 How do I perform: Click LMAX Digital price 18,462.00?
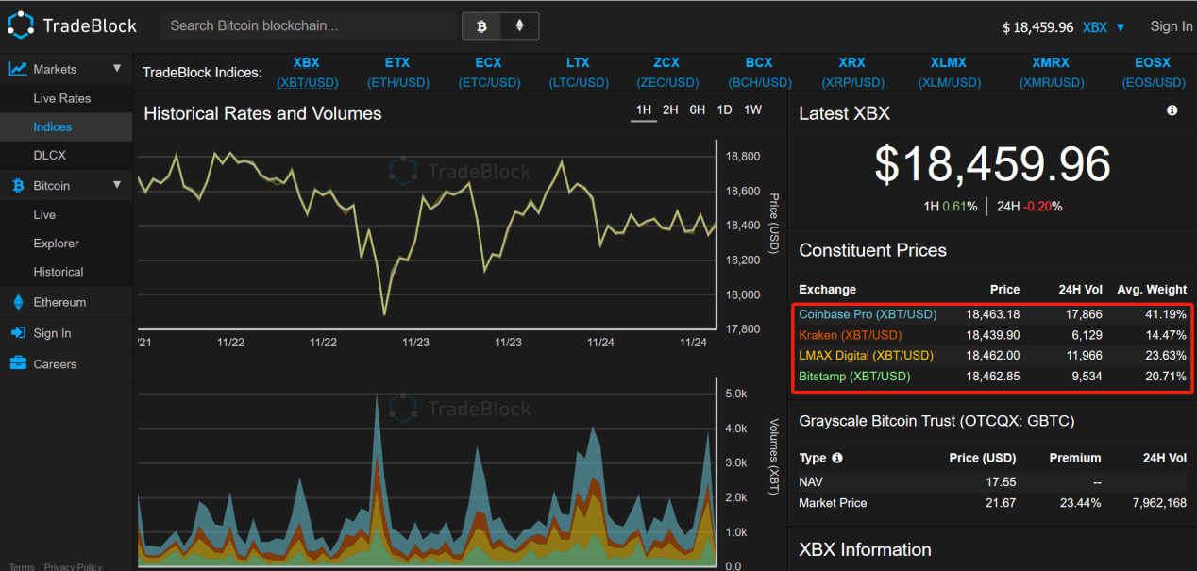pos(993,356)
